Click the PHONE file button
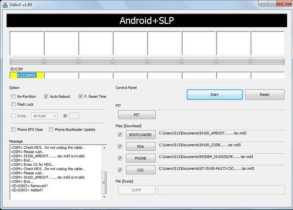Viewport: 293px width, 210px height. click(140, 158)
